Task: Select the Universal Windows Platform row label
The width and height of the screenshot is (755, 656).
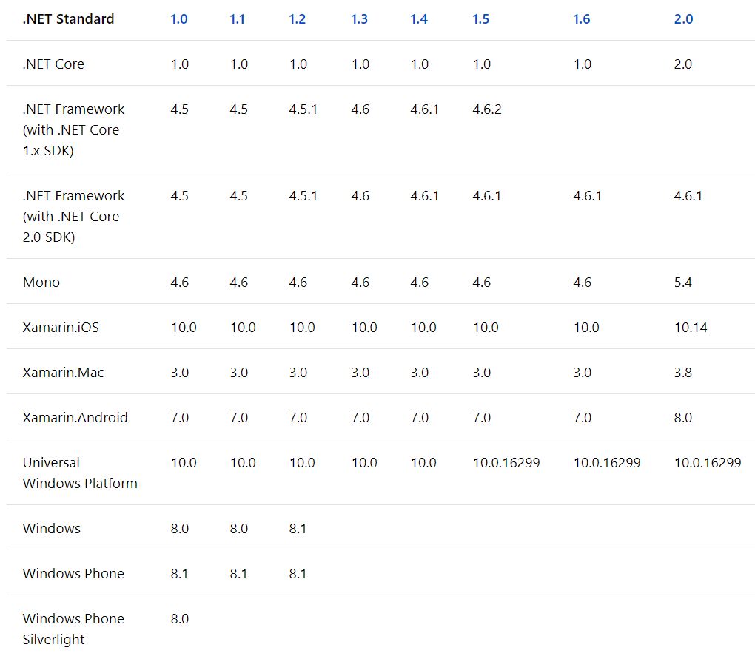Action: [x=80, y=473]
